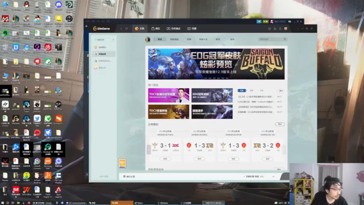Image resolution: width=364 pixels, height=205 pixels.
Task: Click the Windows Start button
Action: tap(3, 203)
